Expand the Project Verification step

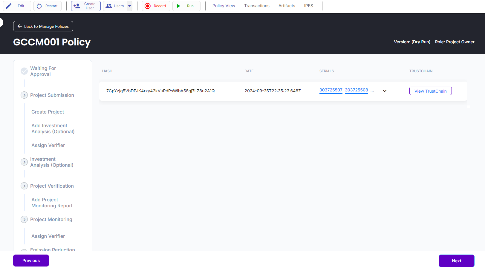tap(24, 186)
